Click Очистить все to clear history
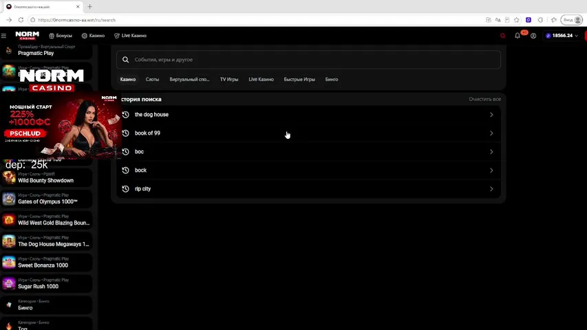This screenshot has width=587, height=330. tap(484, 99)
